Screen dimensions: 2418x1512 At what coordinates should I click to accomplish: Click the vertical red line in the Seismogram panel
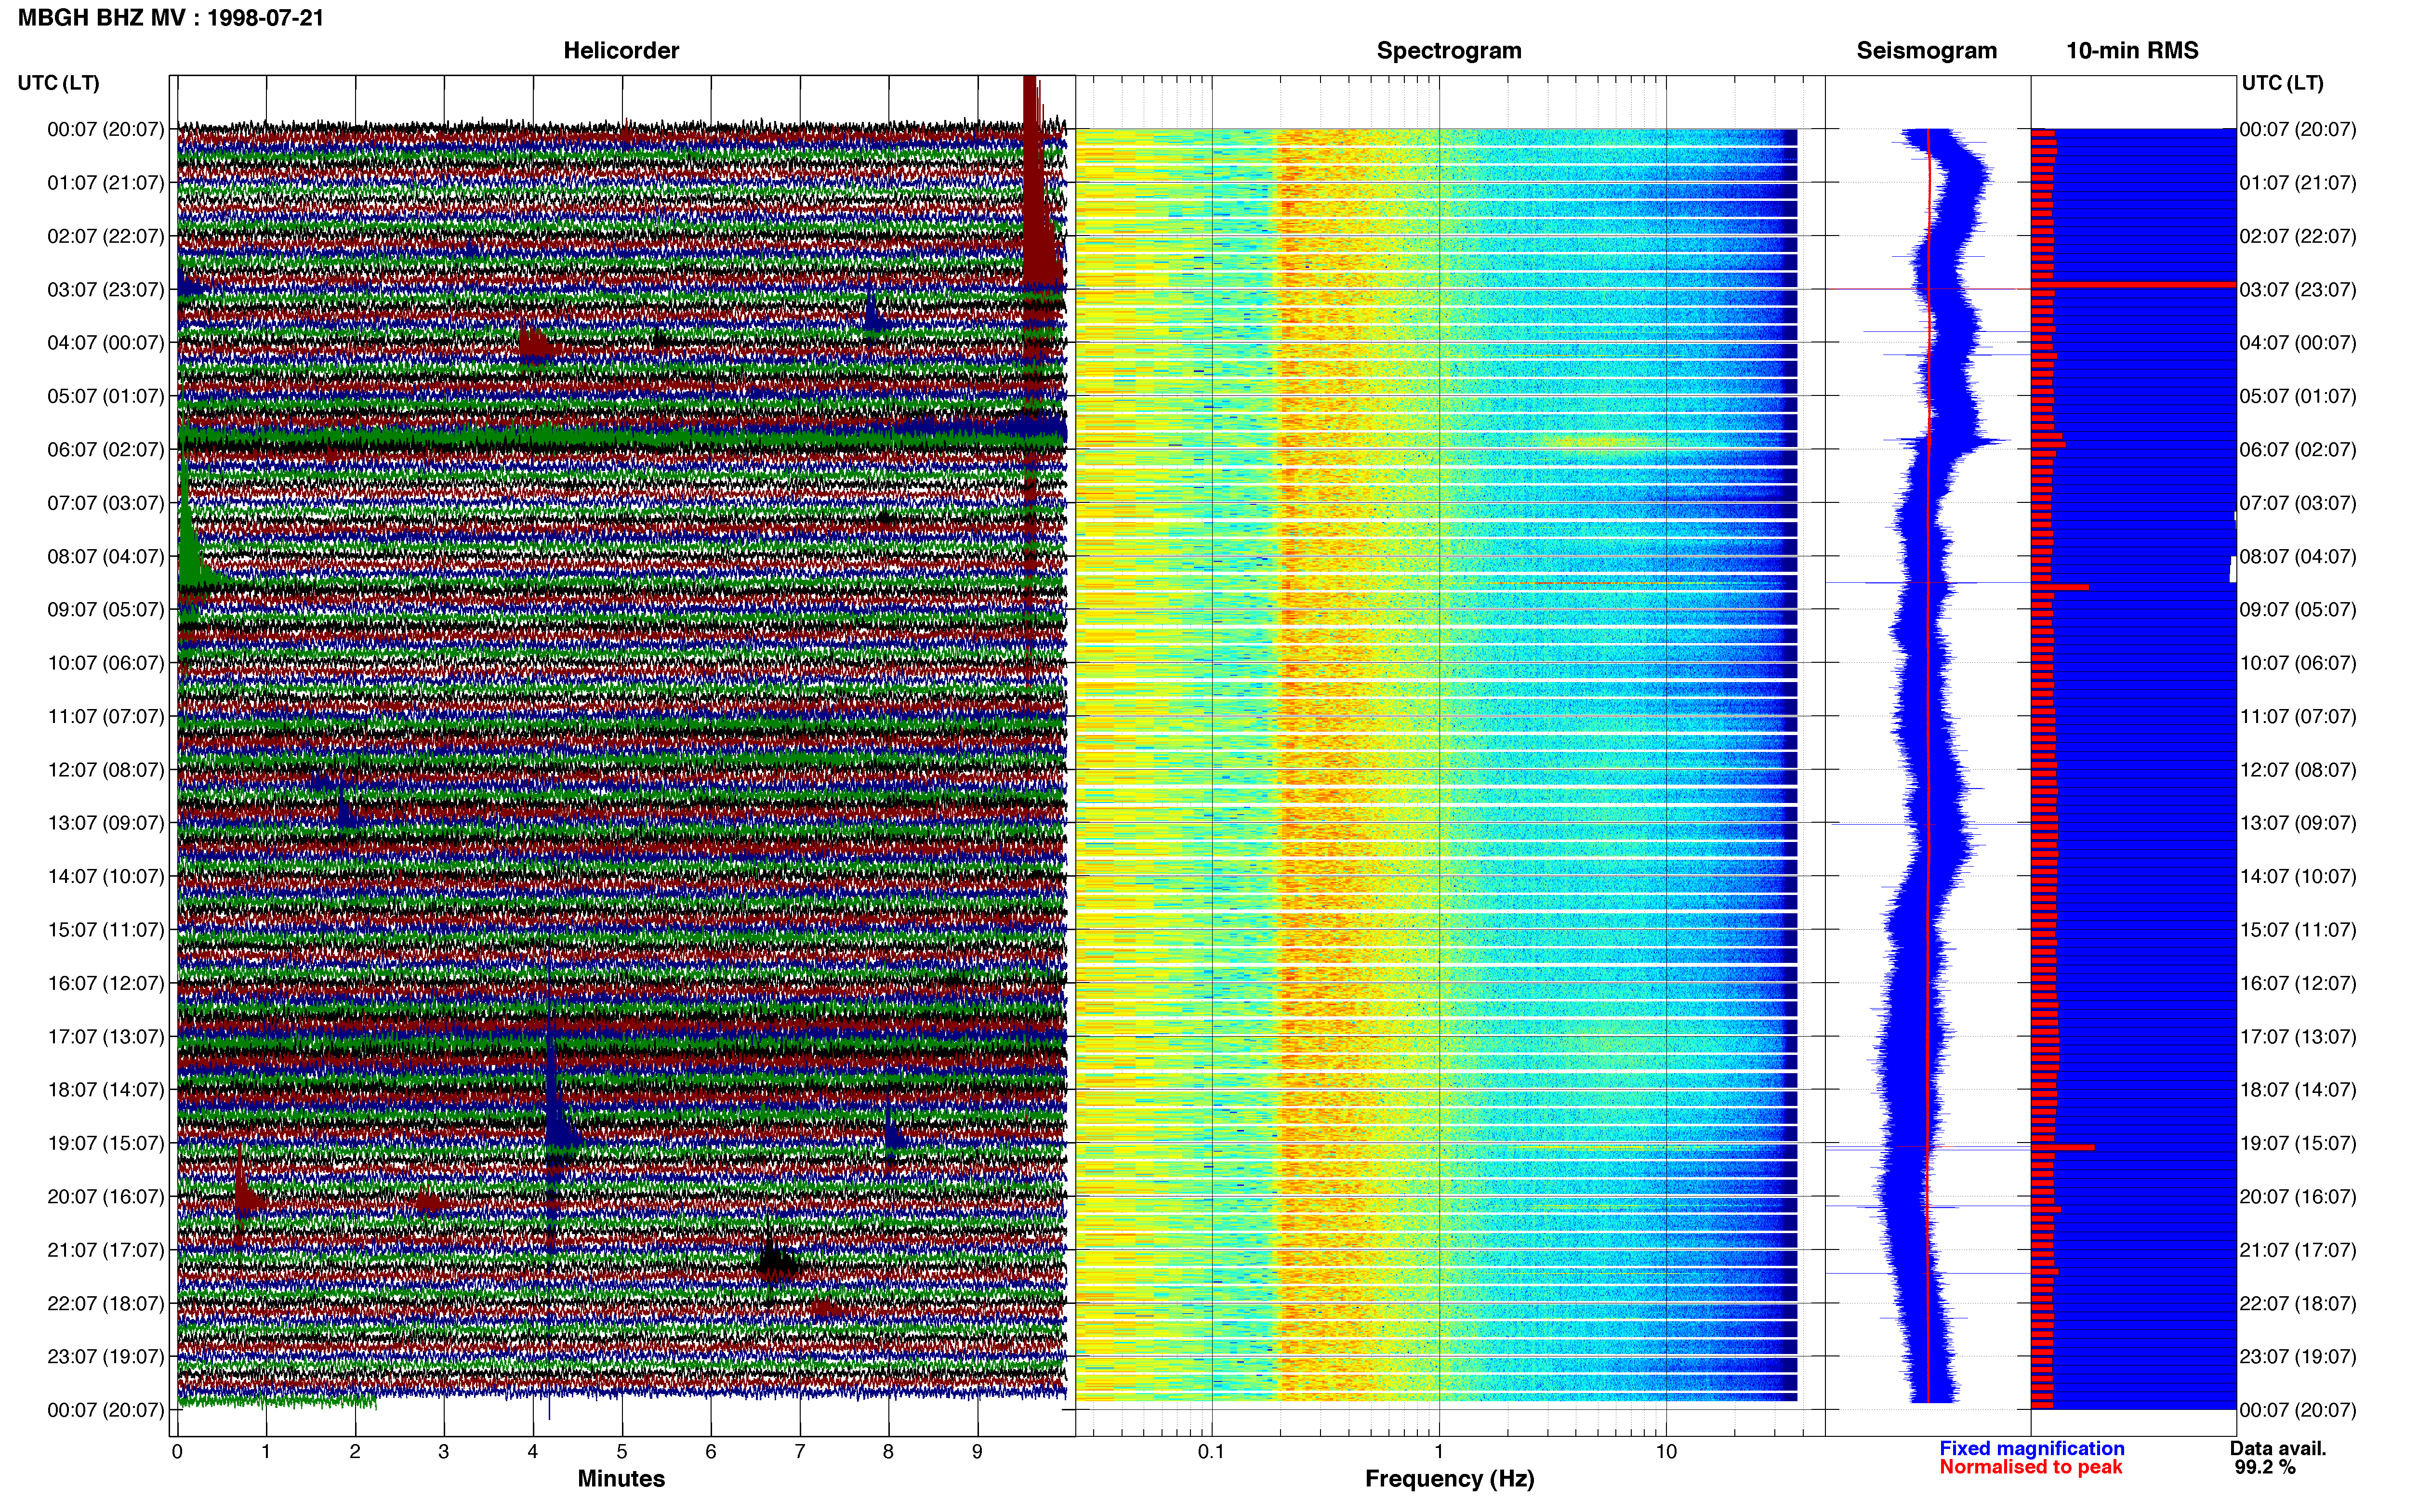click(1928, 765)
